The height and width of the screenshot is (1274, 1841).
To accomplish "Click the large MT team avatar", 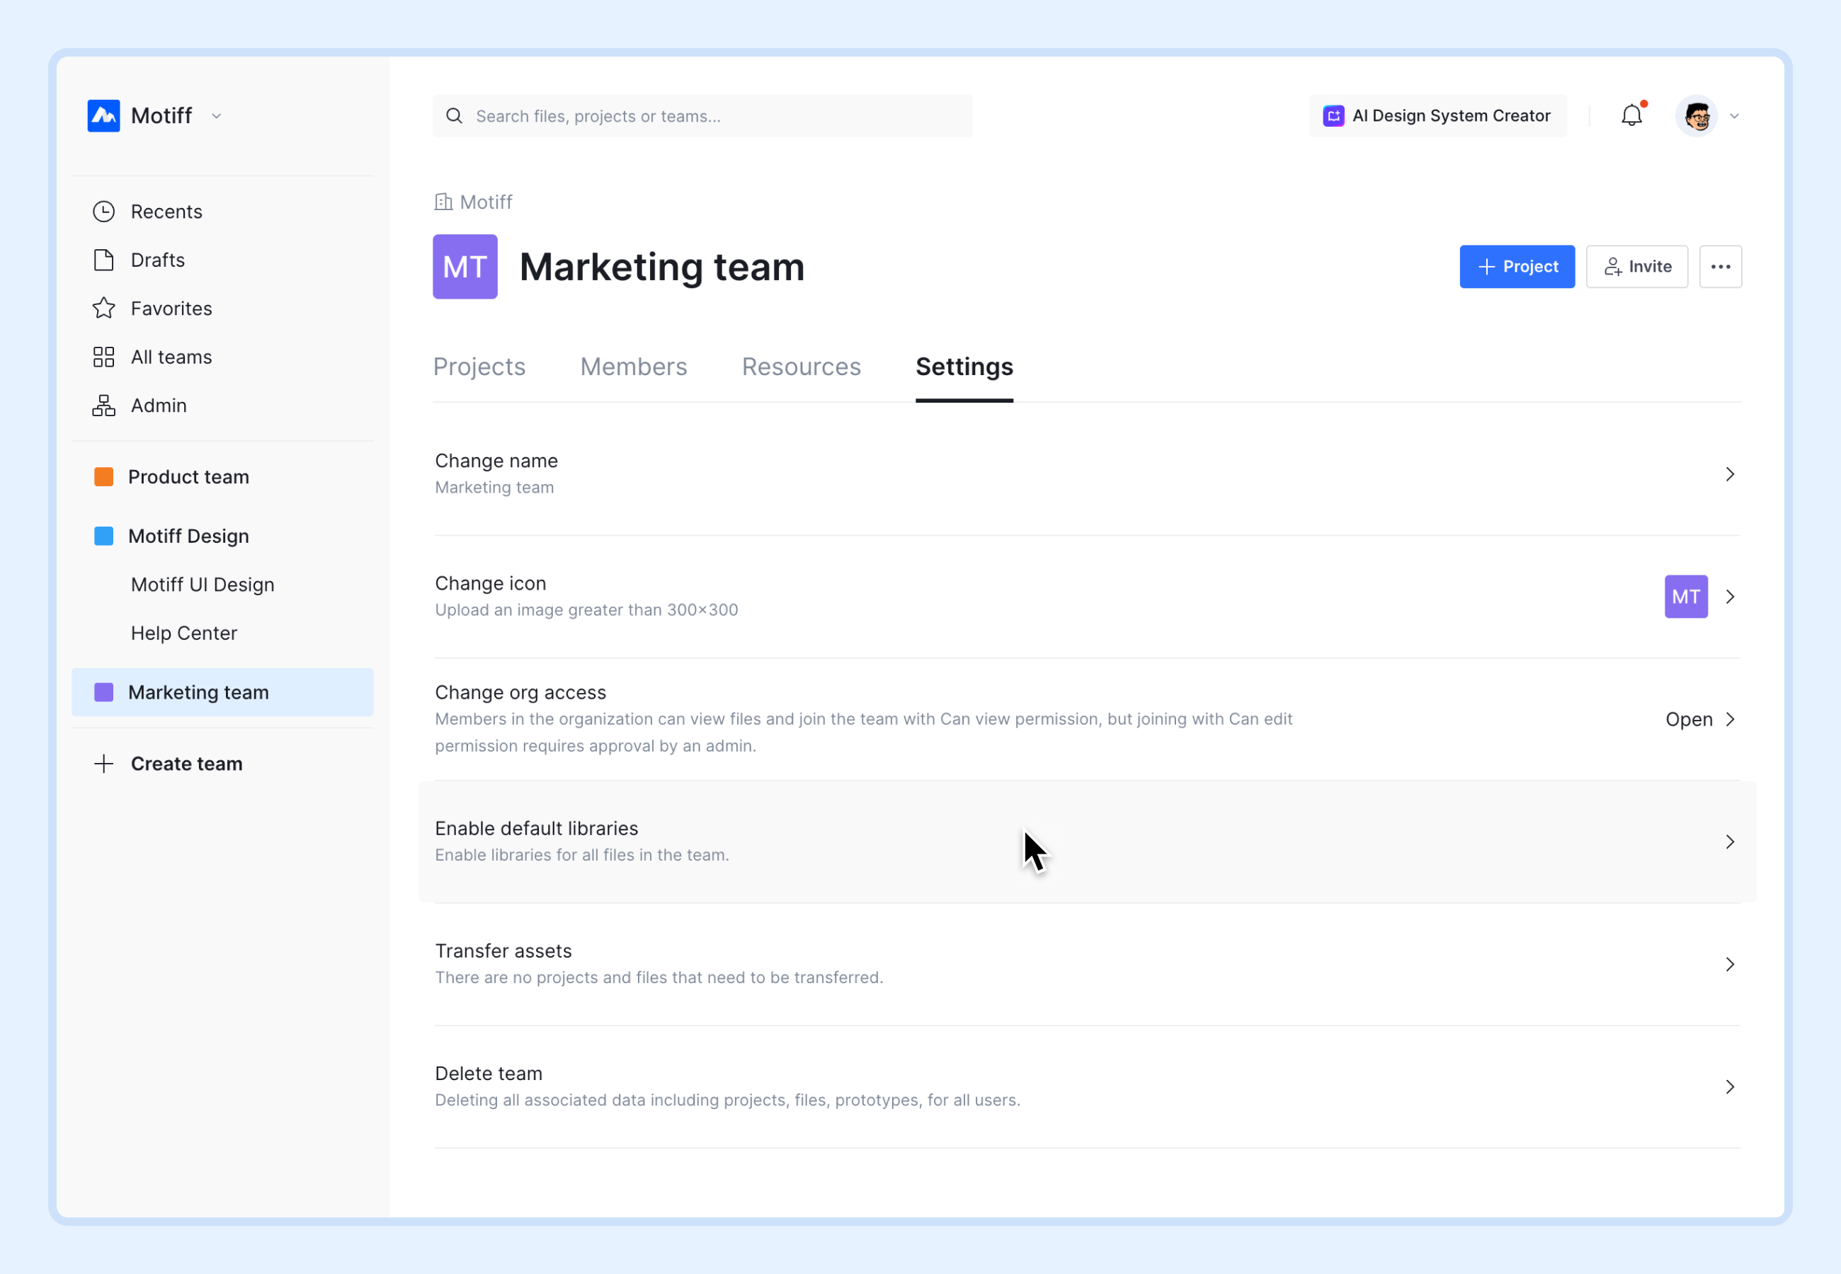I will tap(465, 267).
